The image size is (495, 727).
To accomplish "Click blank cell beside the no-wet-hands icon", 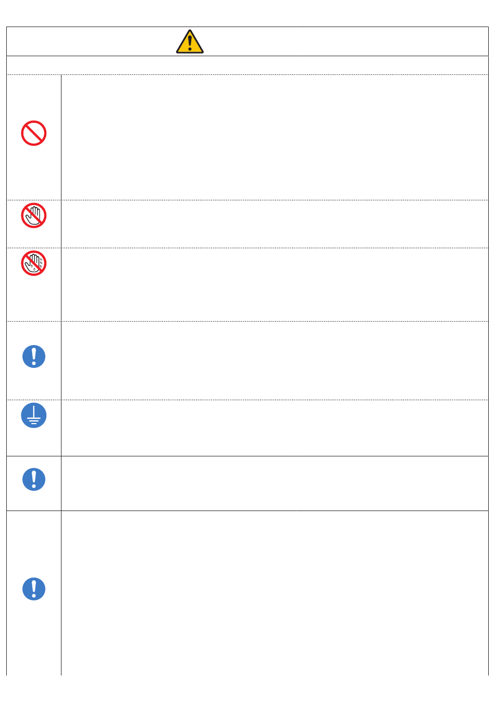I will pyautogui.click(x=275, y=285).
